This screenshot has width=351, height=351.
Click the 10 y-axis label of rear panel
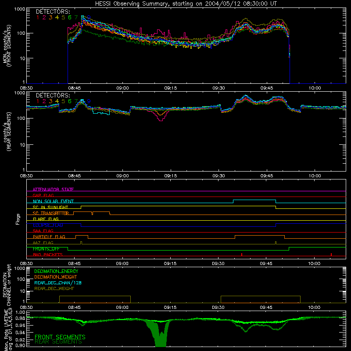point(22,145)
